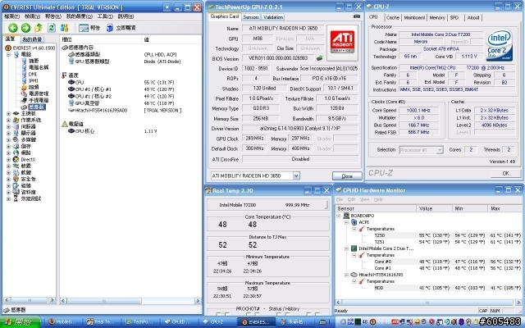Click EVEREST green forward arrow
This screenshot has height=328, width=525.
(25, 28)
